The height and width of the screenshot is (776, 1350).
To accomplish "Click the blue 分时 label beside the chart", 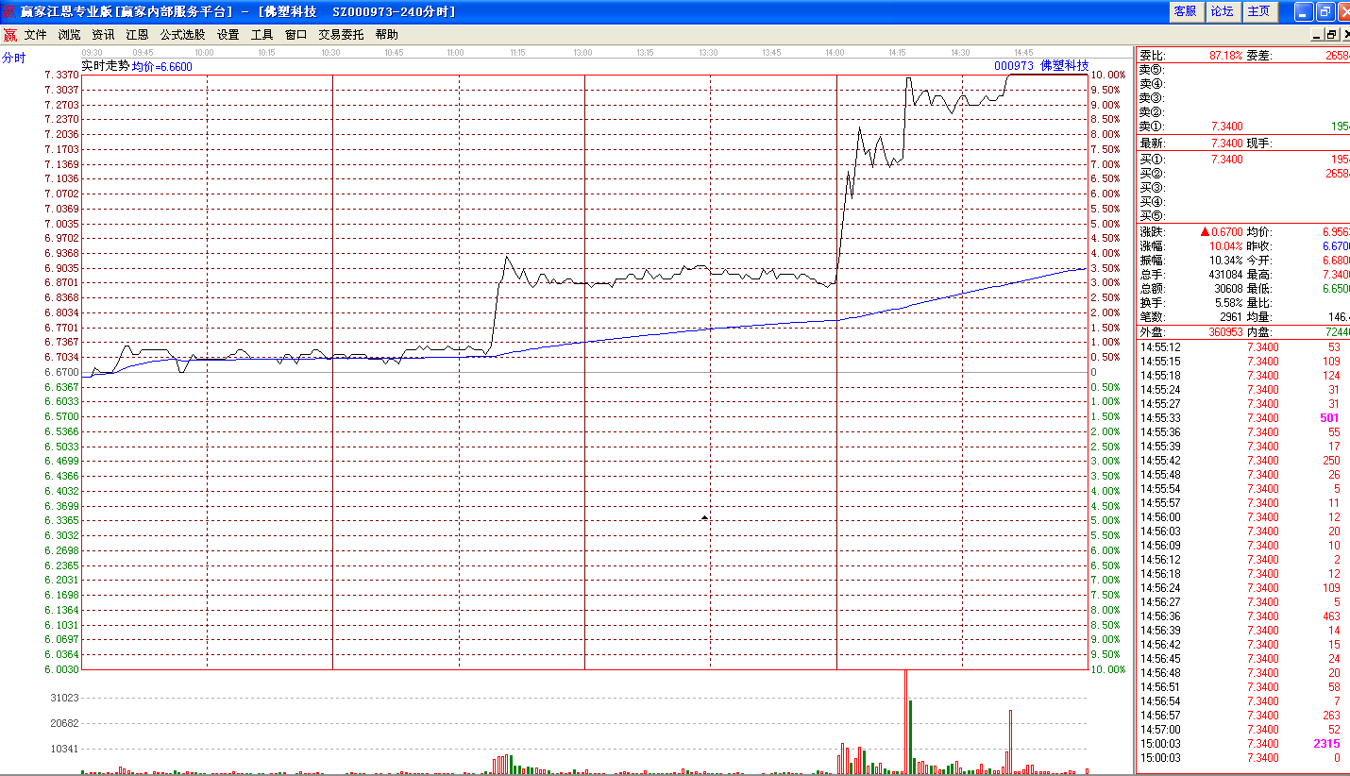I will (x=14, y=58).
